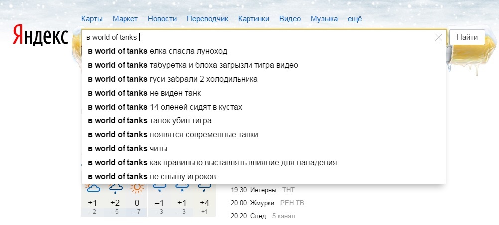Click the −1 temperature forecast
499x225 pixels.
tap(159, 203)
